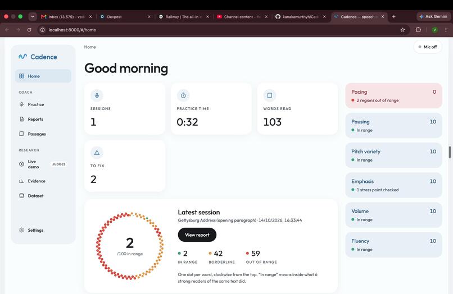Expand the tab search dropdown

[x=33, y=17]
